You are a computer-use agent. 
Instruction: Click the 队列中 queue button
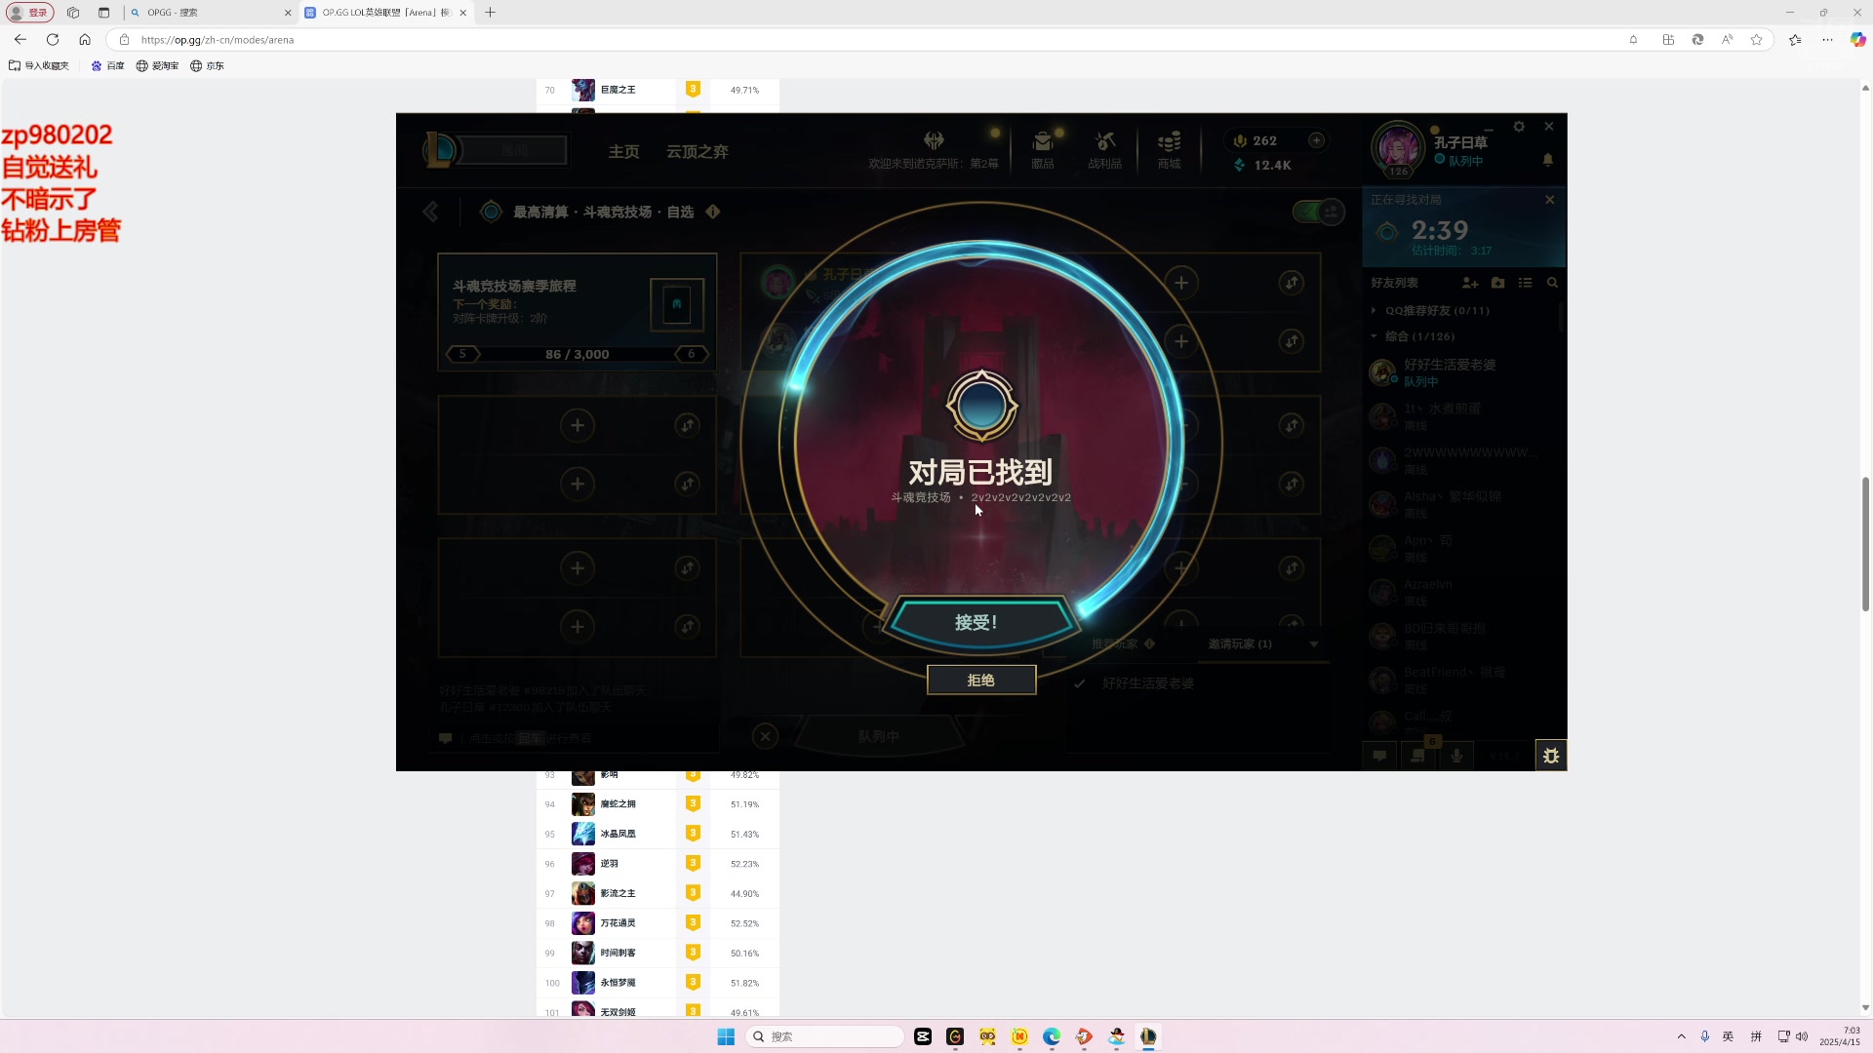click(x=879, y=736)
